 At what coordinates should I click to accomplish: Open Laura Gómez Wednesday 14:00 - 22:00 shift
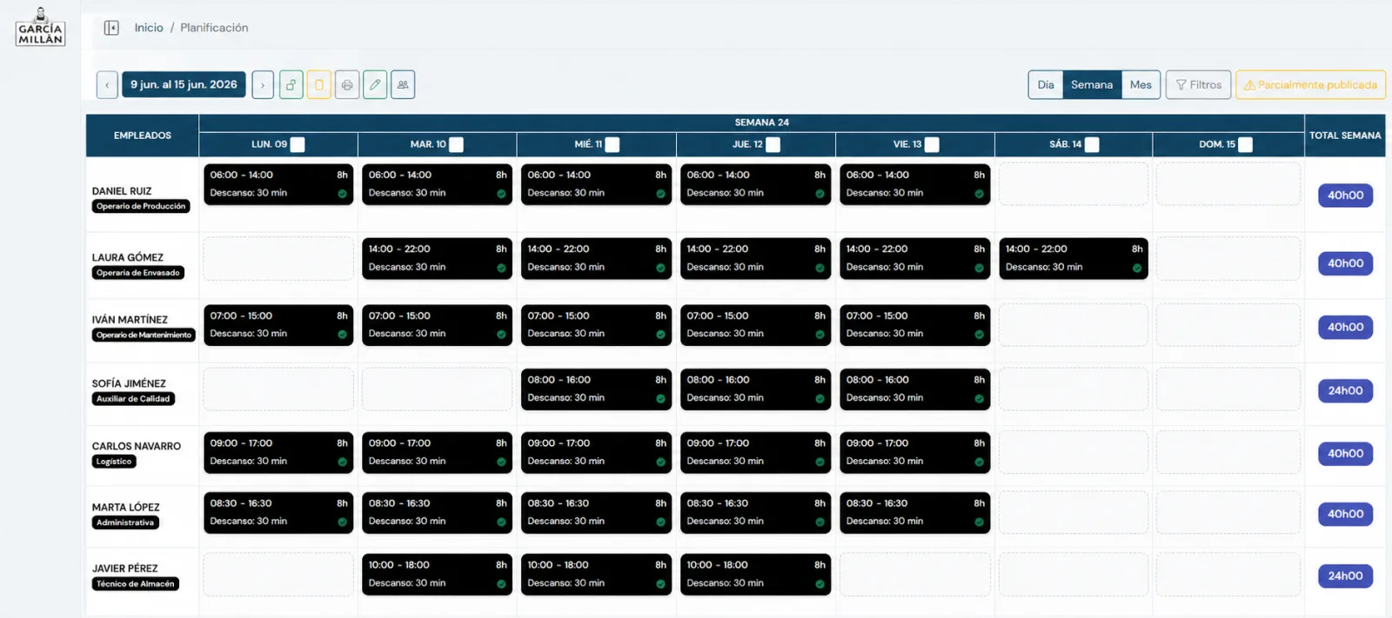tap(596, 258)
